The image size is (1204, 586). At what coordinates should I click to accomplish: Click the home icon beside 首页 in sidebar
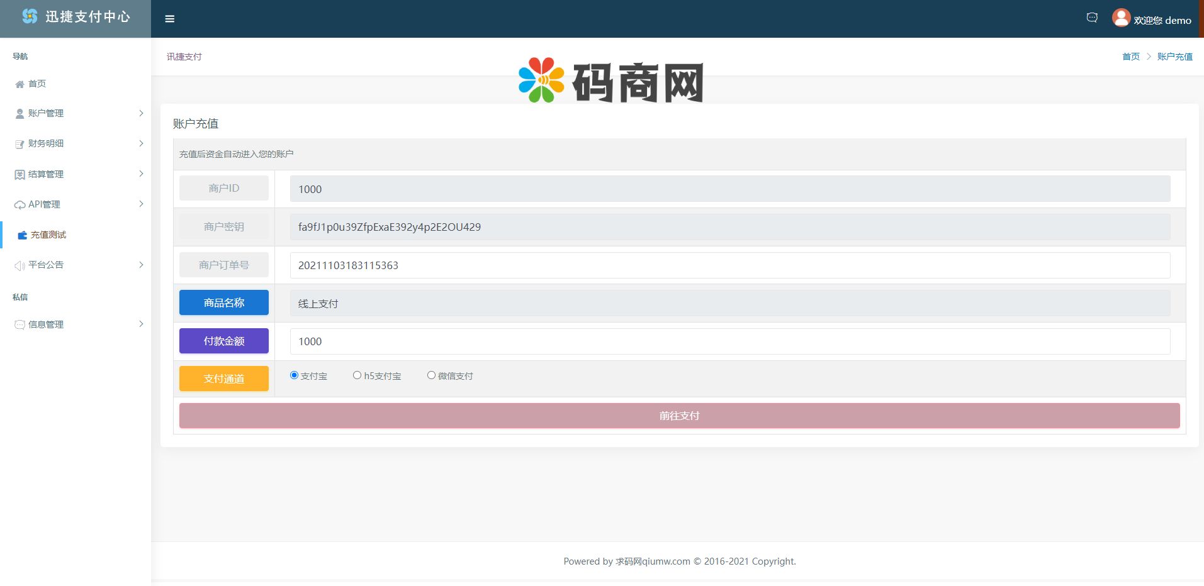pyautogui.click(x=20, y=84)
